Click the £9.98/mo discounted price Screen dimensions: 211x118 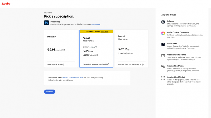(x=88, y=51)
